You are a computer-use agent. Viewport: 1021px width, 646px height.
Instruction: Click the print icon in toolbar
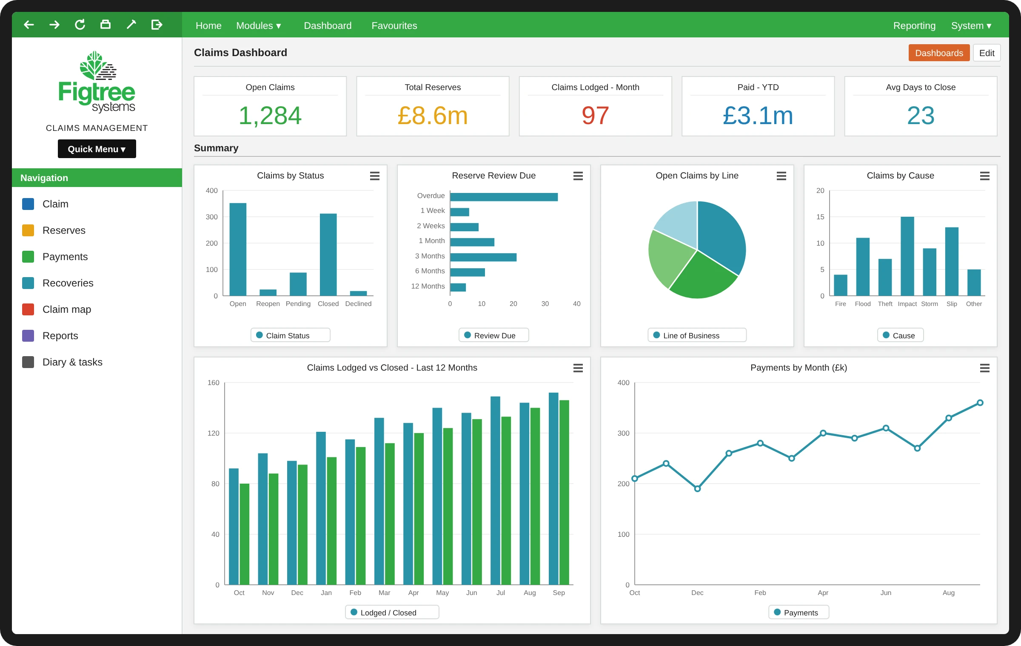pos(106,25)
